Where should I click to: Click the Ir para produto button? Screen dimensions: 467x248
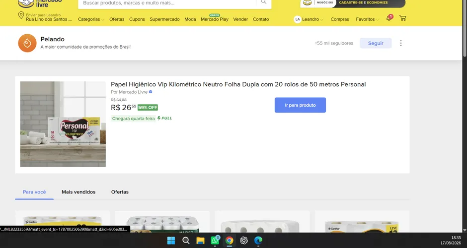pyautogui.click(x=300, y=105)
